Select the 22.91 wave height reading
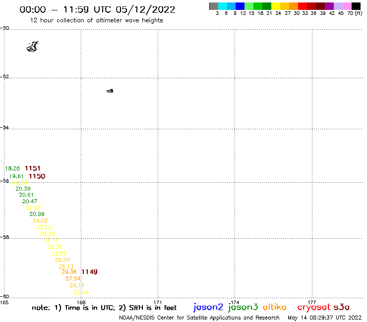This screenshot has width=367, height=322. coord(59,254)
